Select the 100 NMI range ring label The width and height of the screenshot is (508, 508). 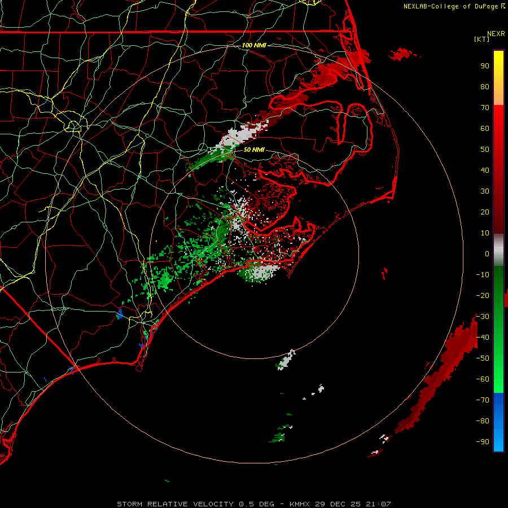coord(254,45)
